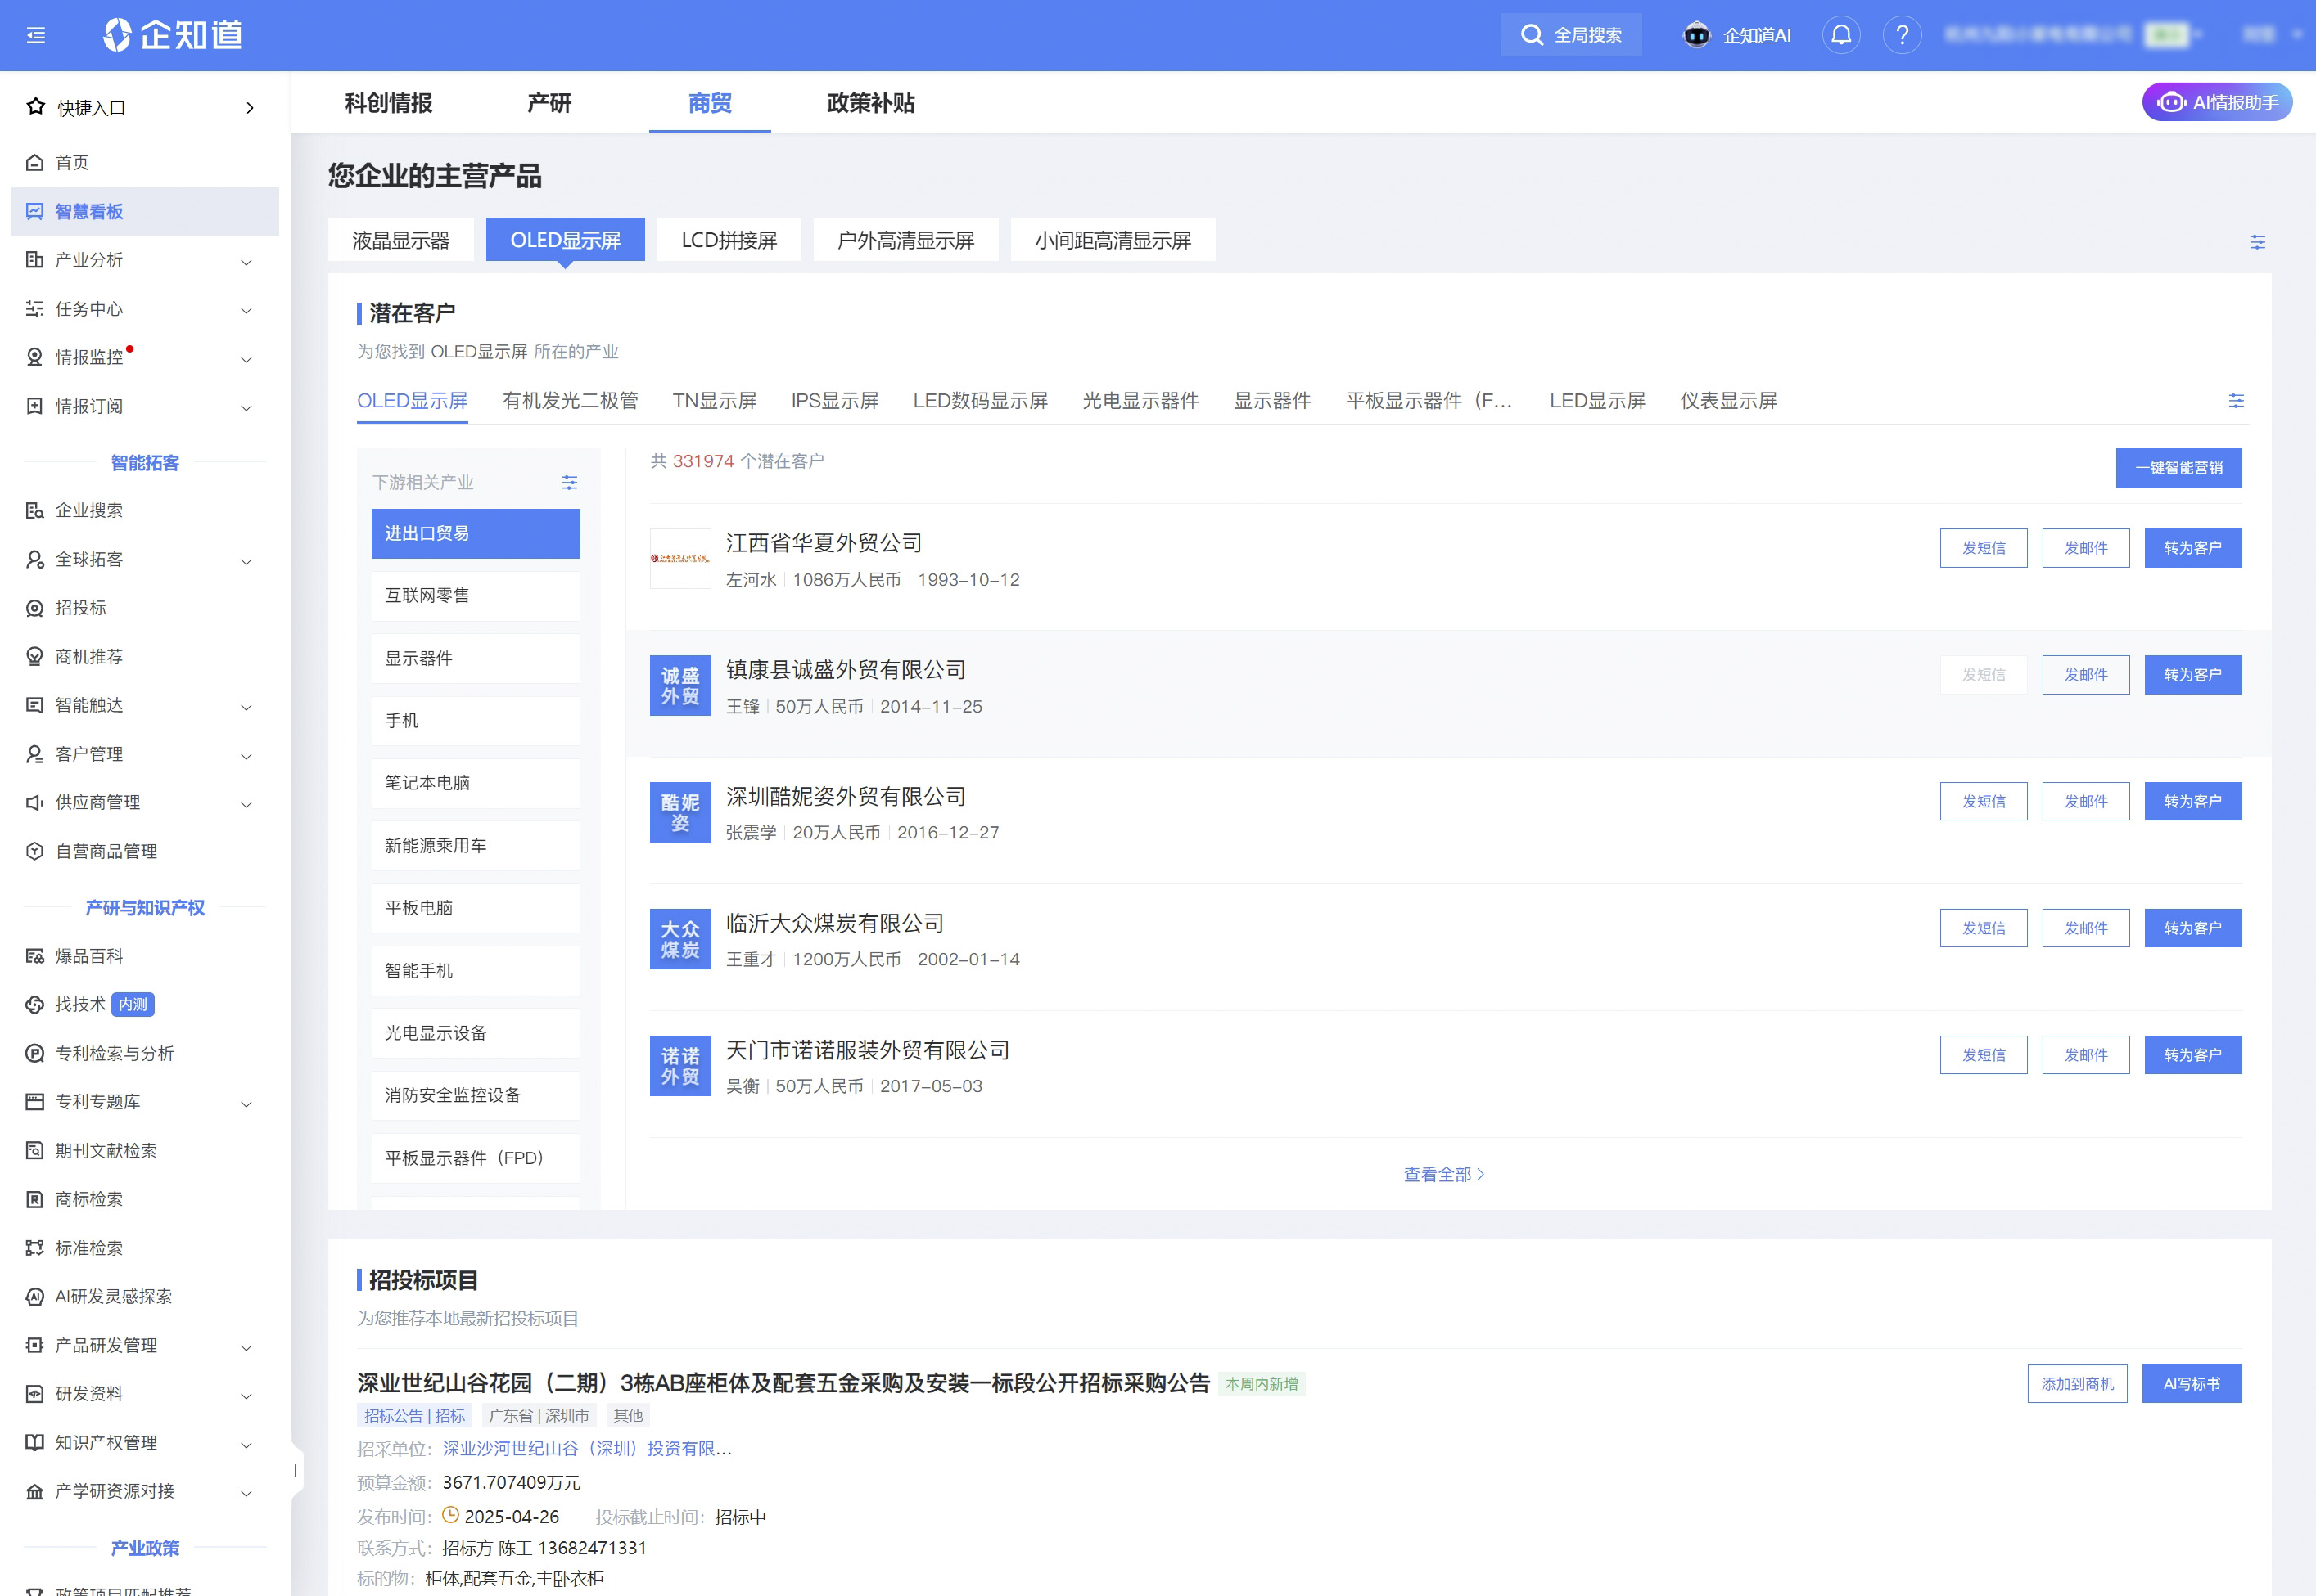This screenshot has width=2316, height=1596.
Task: Collapse sidebar with hamburger menu icon
Action: click(x=36, y=35)
